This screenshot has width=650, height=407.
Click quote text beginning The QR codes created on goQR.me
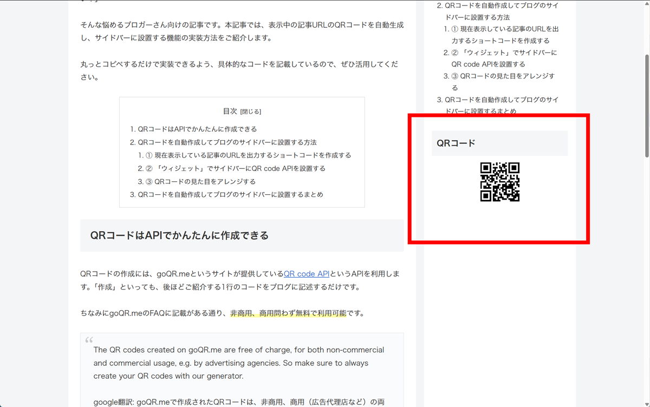[239, 363]
